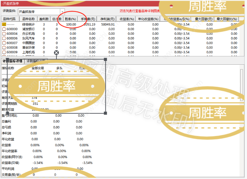The width and height of the screenshot is (247, 179).
Task: Sort by the 净利润(元) column header
Action: pyautogui.click(x=107, y=19)
